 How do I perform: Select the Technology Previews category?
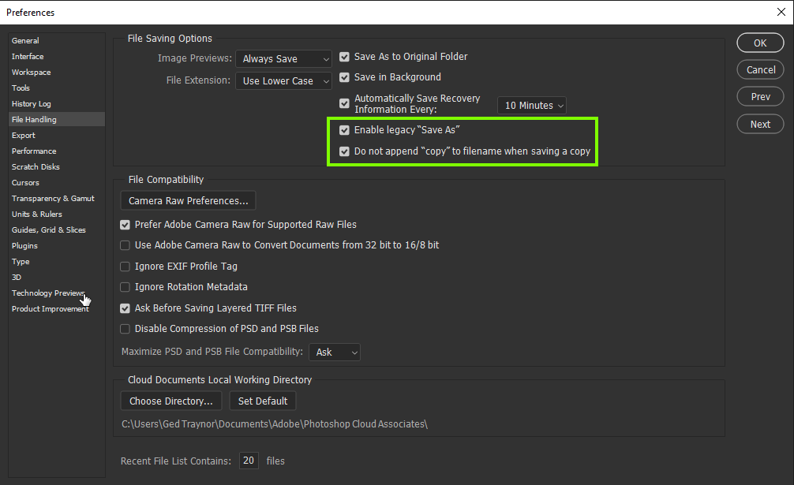(x=48, y=293)
